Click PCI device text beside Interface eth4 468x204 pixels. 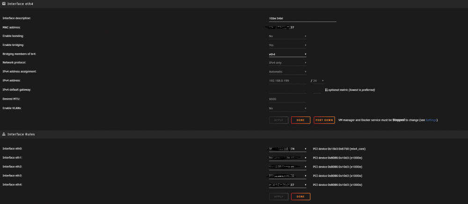click(x=337, y=185)
